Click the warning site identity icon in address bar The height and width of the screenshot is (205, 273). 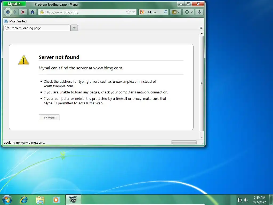pos(42,12)
